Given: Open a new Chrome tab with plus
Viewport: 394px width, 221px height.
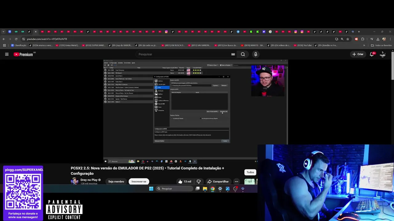Looking at the screenshot, I should (x=359, y=32).
